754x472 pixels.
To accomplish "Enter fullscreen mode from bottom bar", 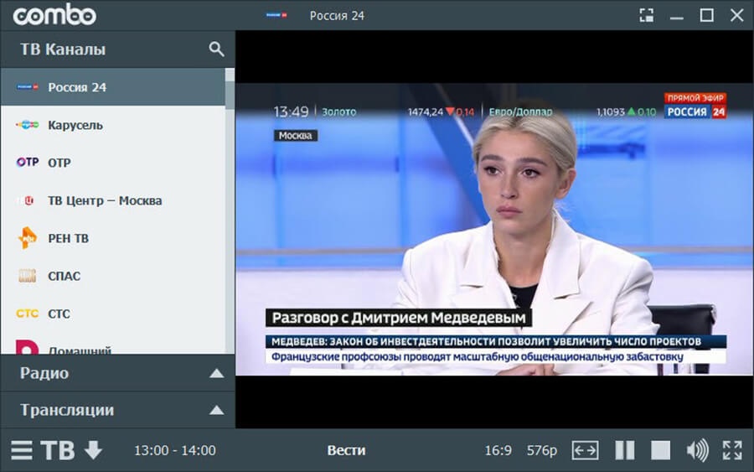I will [x=732, y=450].
